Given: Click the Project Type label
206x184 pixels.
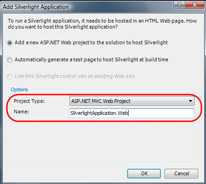Looking at the screenshot, I should [29, 101].
